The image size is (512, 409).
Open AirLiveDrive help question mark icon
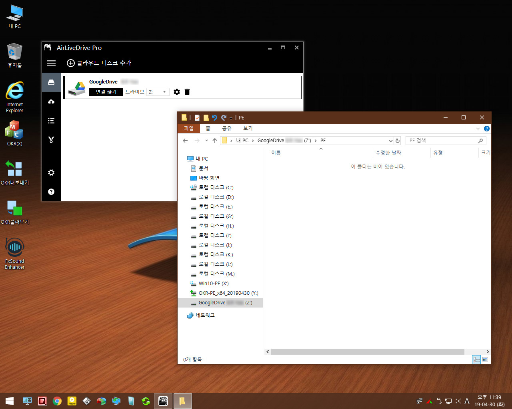pos(51,192)
